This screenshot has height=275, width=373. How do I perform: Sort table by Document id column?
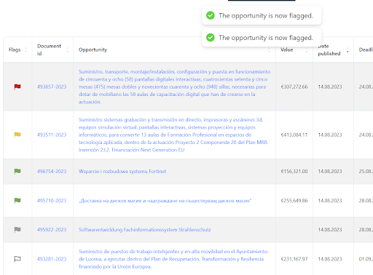point(67,49)
